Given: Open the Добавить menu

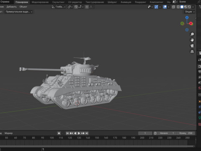Looking at the screenshot, I should 12,7.
